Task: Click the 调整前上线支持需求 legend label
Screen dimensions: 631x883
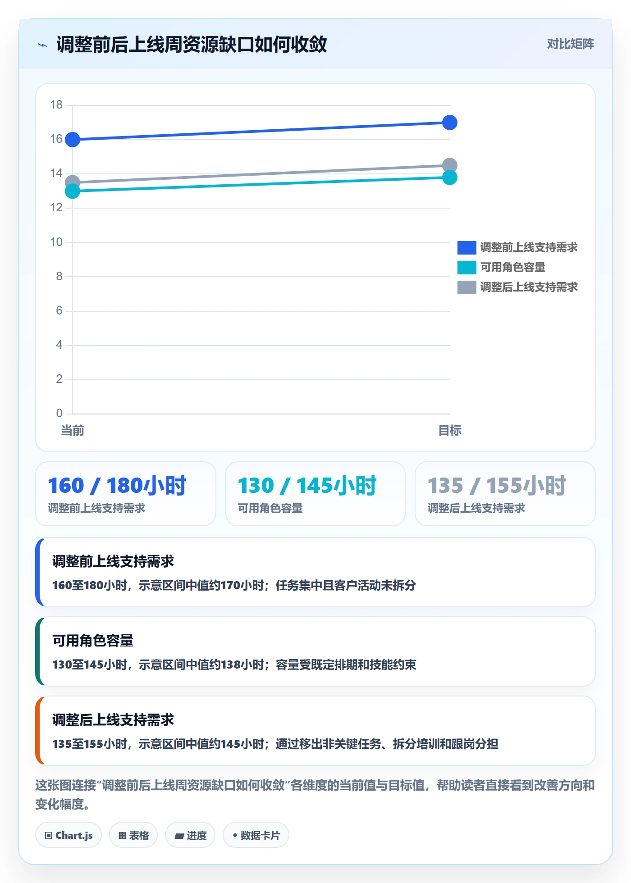Action: tap(529, 247)
